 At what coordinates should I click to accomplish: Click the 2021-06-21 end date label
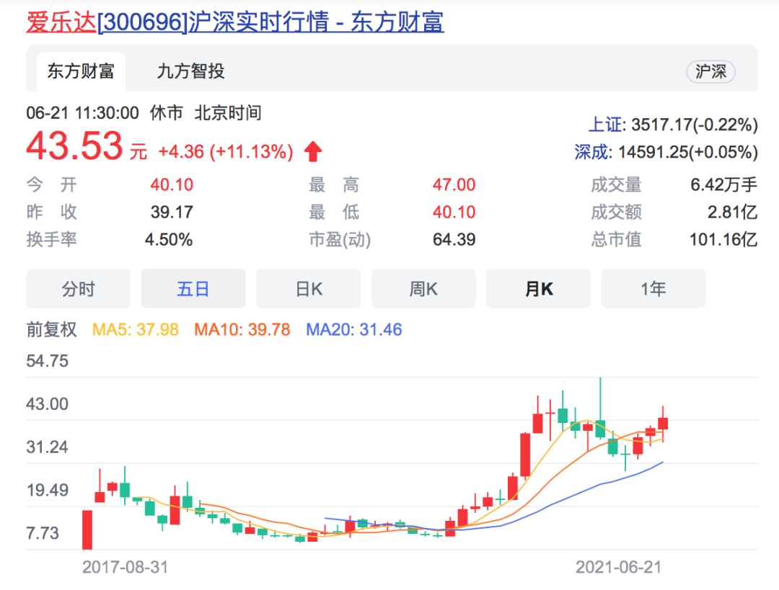click(x=618, y=567)
